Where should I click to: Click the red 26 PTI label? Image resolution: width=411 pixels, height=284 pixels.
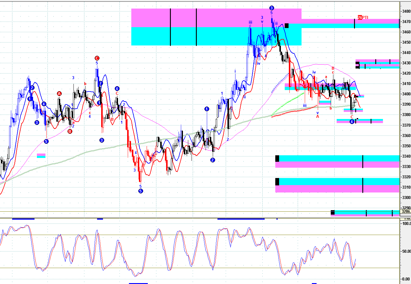tap(363, 17)
